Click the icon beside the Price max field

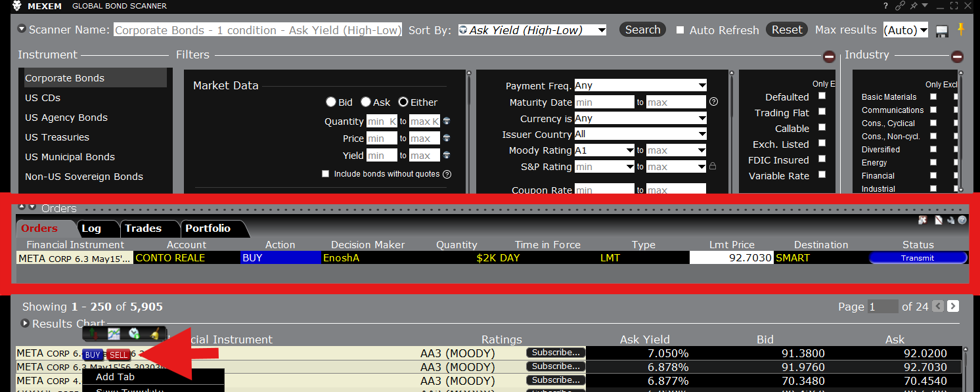pos(447,139)
